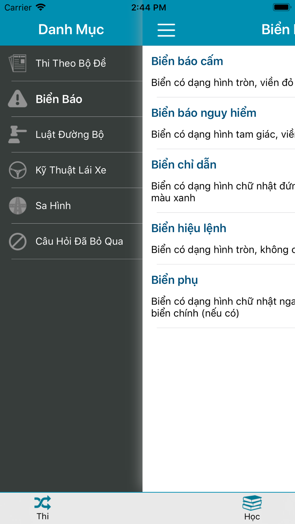Open the gavel icon for Luật Đường Bộ

[18, 134]
